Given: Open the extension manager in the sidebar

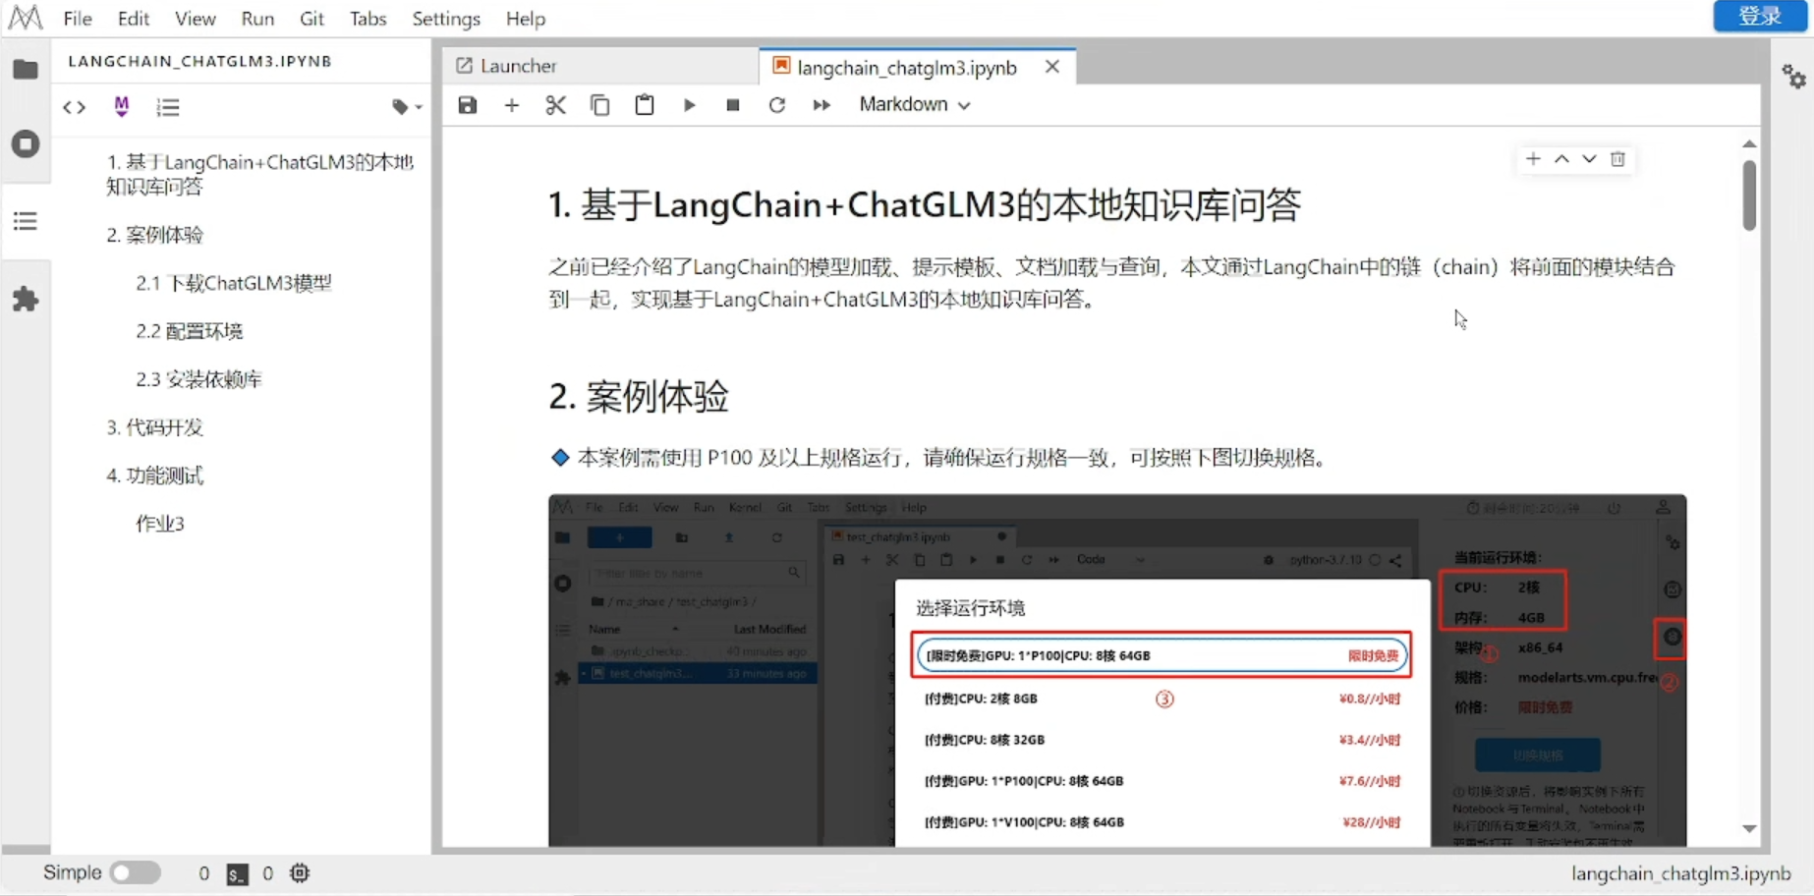Looking at the screenshot, I should click(27, 298).
